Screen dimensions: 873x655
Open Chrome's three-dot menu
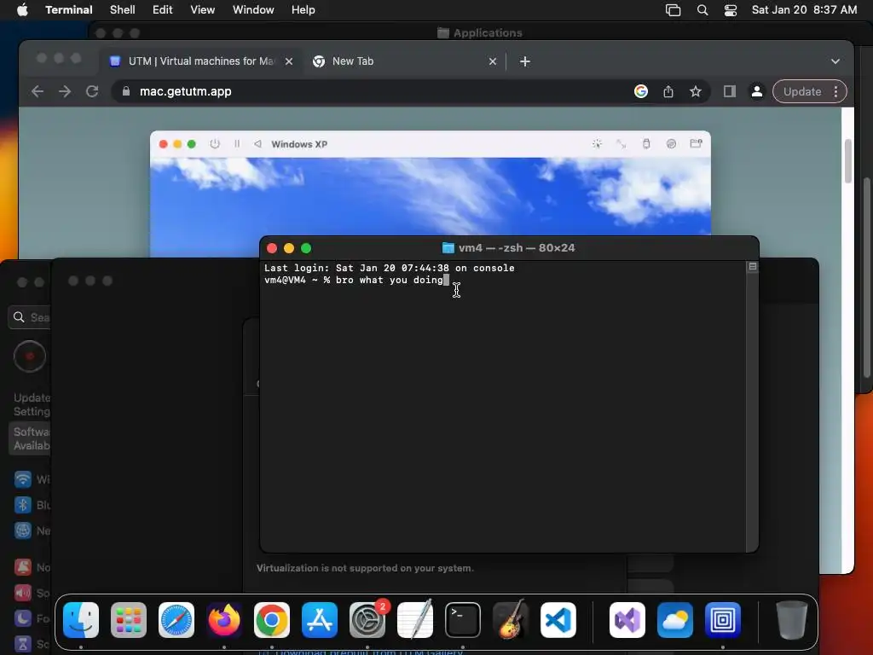click(835, 91)
